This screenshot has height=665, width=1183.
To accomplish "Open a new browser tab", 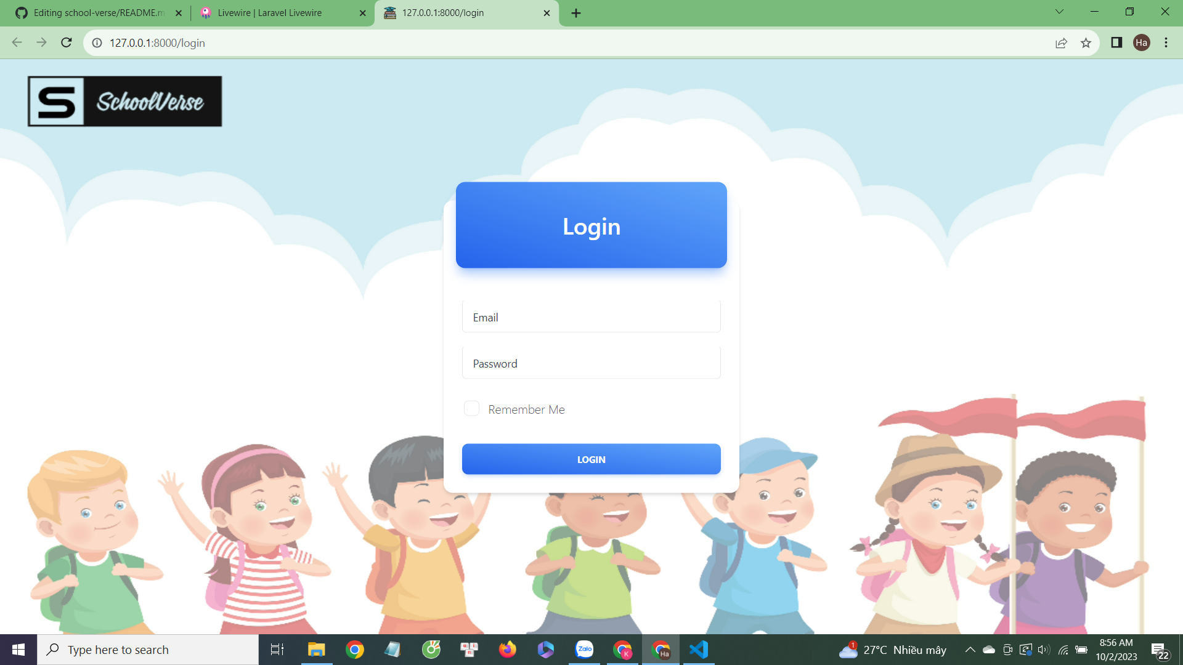I will point(575,13).
